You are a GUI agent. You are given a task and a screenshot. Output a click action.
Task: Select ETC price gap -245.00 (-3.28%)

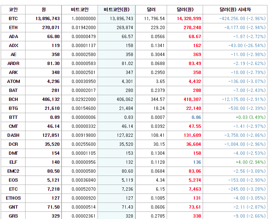[247, 189]
